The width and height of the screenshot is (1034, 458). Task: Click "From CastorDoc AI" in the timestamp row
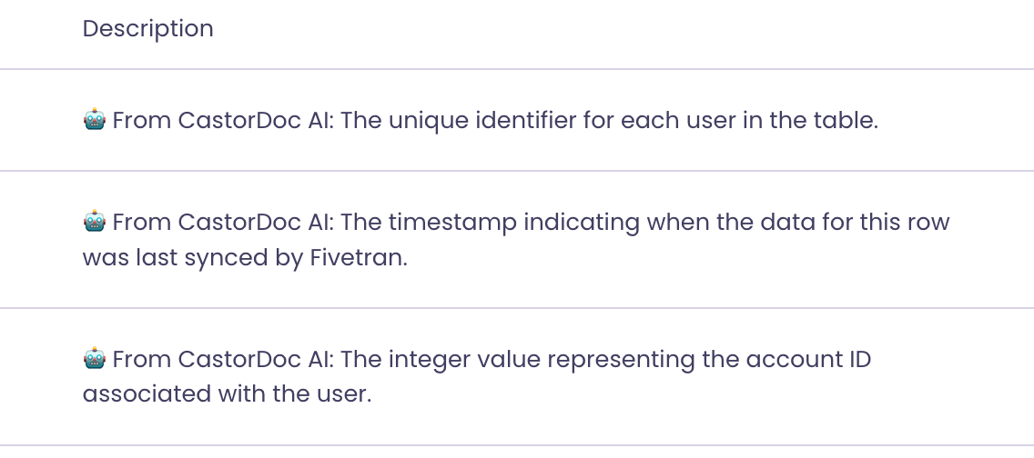click(x=224, y=222)
